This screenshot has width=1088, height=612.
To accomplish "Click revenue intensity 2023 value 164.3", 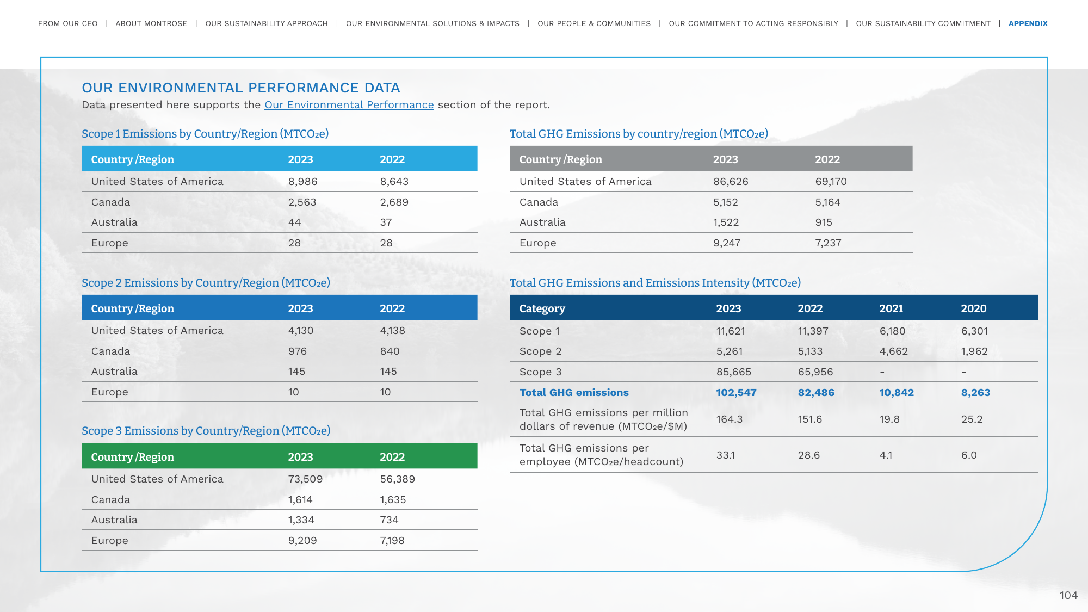I will click(730, 419).
